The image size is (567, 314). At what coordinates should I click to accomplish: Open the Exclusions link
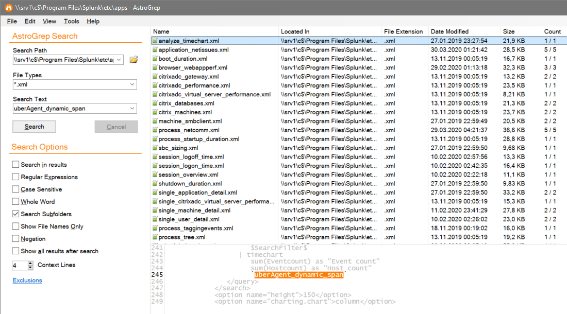coord(27,281)
